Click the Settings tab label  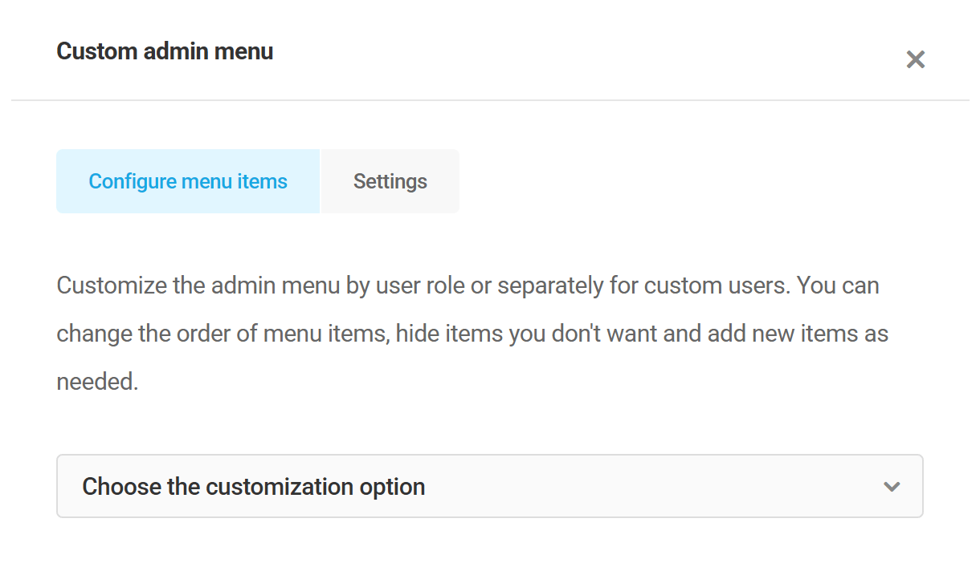[x=390, y=181]
